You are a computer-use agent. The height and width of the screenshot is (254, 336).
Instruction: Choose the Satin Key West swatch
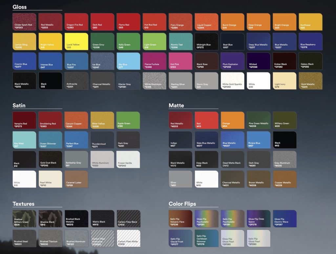(24, 140)
